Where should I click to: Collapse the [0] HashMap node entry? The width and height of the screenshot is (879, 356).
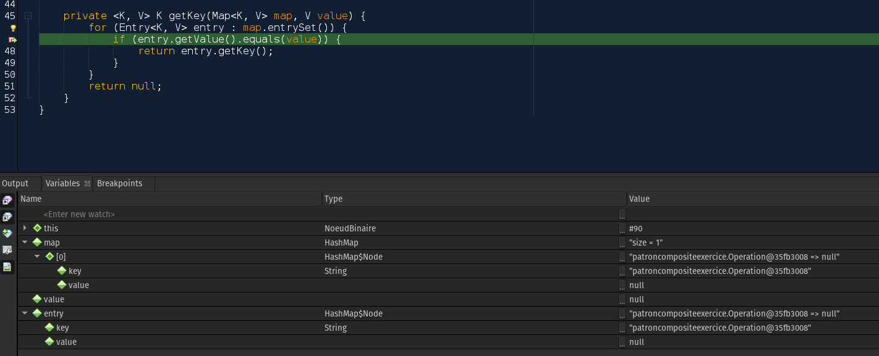click(x=37, y=257)
